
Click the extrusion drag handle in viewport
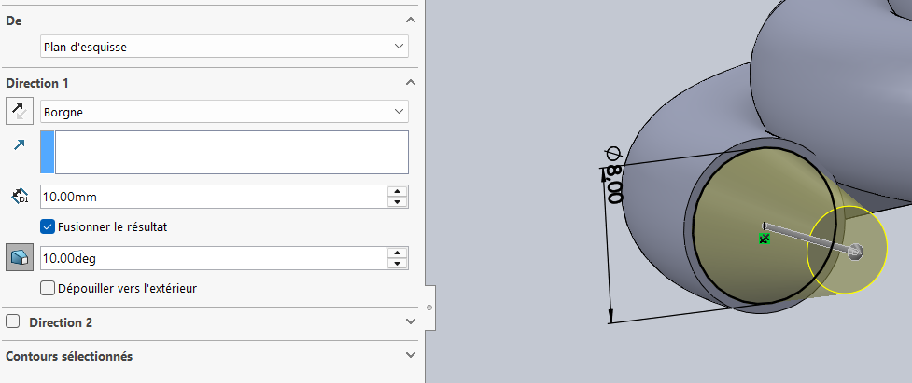(x=855, y=251)
